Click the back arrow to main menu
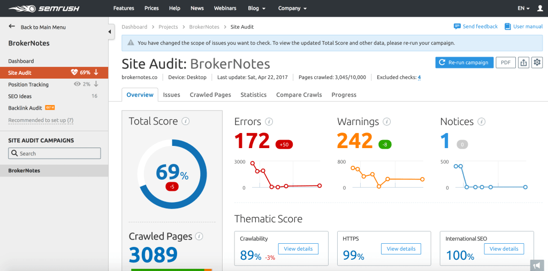Screen dimensions: 548x271 (12, 27)
